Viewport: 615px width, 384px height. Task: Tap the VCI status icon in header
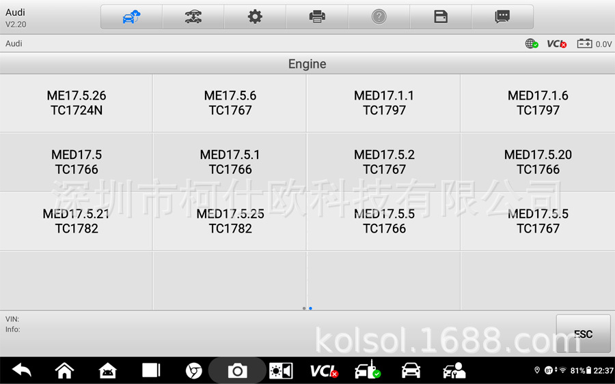[x=557, y=44]
